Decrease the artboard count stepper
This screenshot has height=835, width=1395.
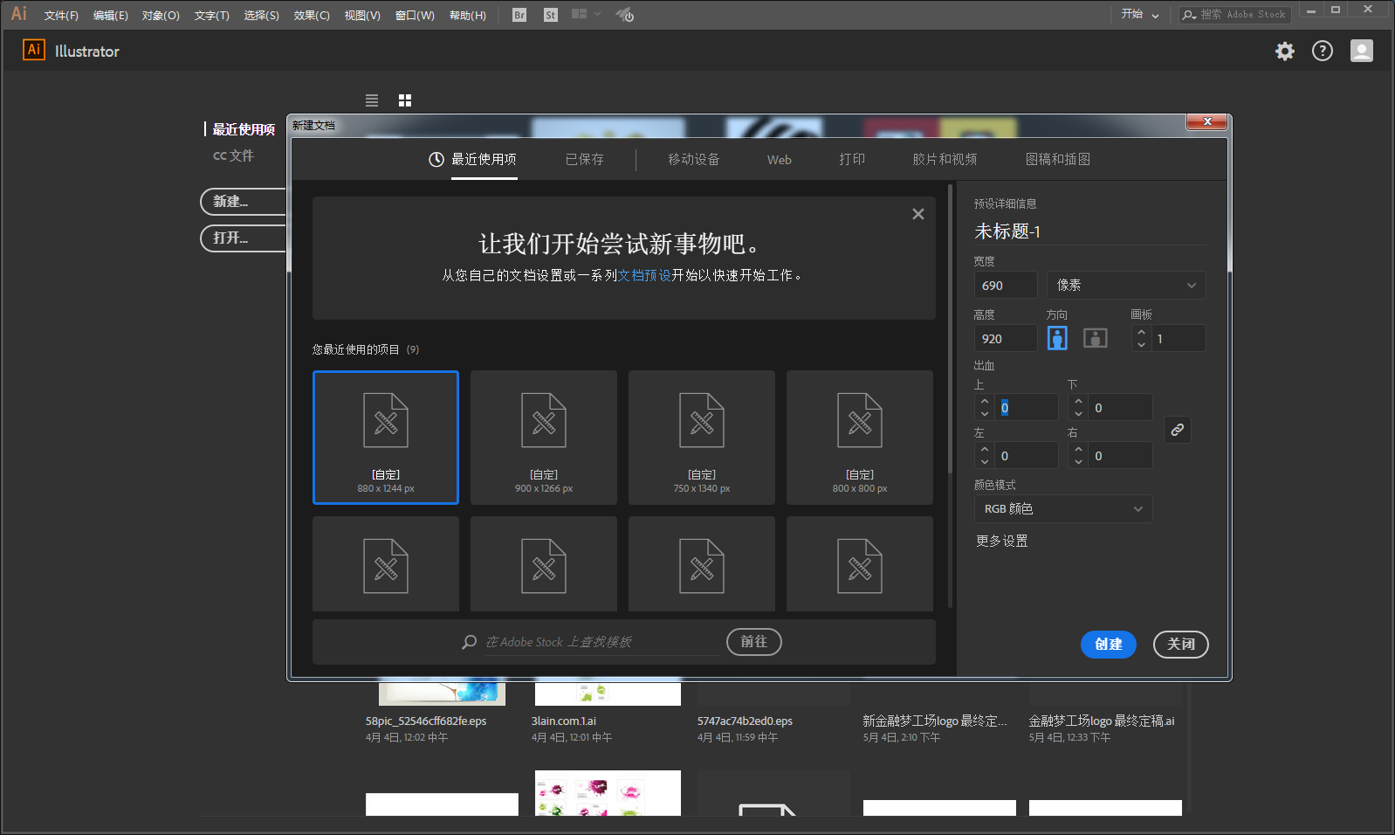pos(1141,345)
